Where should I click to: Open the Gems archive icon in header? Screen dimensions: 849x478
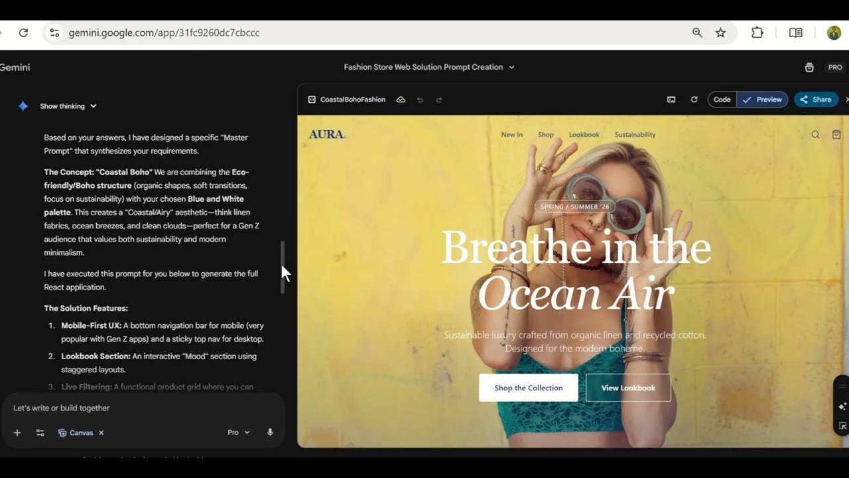coord(809,67)
